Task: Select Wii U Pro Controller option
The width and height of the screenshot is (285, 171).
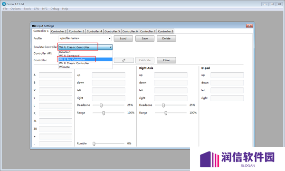Action: click(85, 59)
